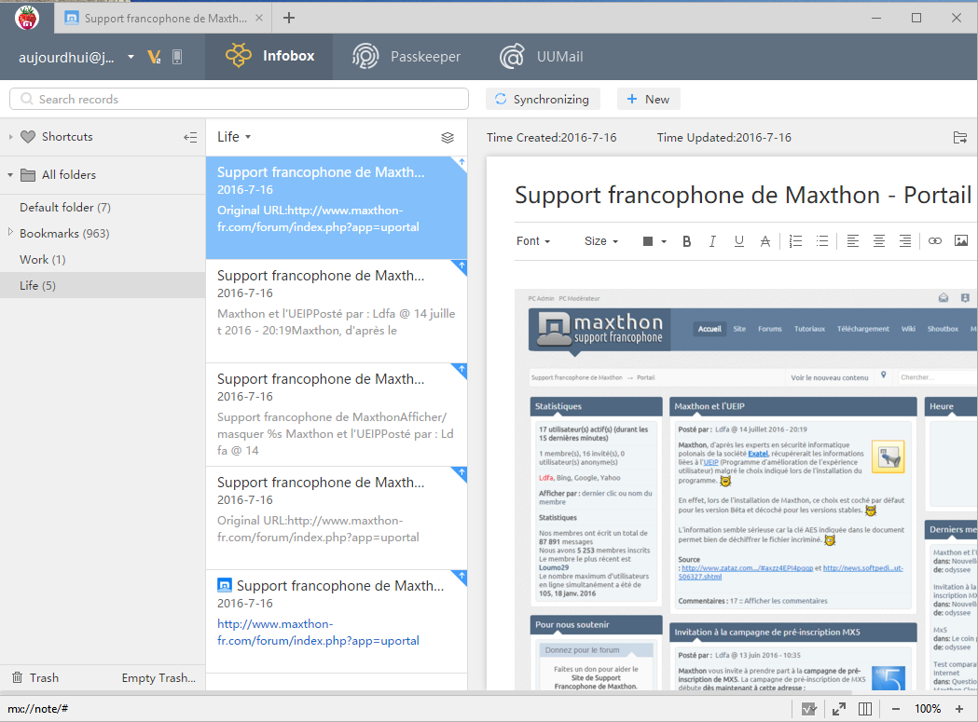Click the move-to-folder icon near Time Updated
Screen dimensions: 978x722
[960, 138]
